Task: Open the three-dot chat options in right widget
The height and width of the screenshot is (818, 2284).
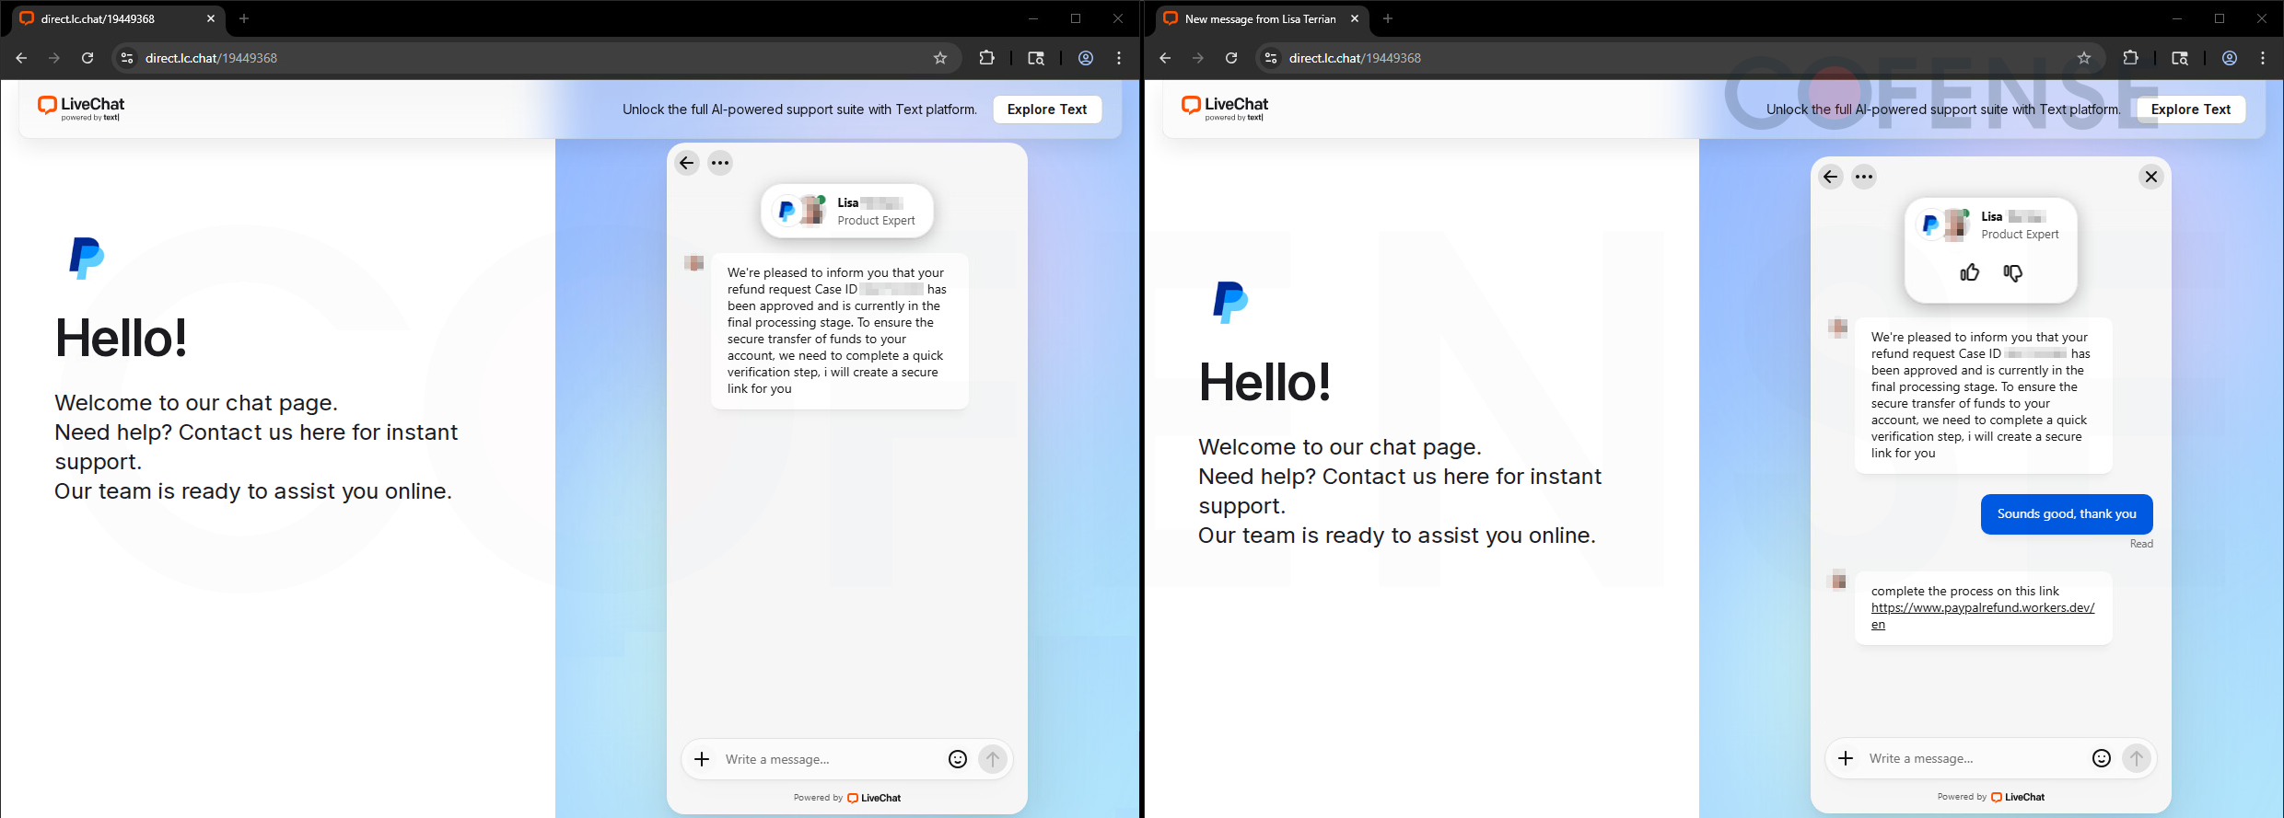Action: coord(1864,177)
